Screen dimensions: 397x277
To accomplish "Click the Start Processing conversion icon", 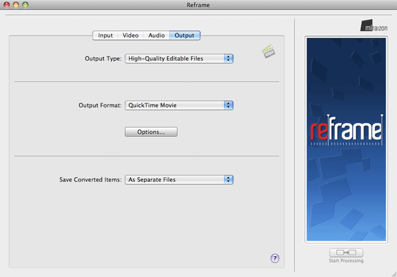I will [346, 253].
